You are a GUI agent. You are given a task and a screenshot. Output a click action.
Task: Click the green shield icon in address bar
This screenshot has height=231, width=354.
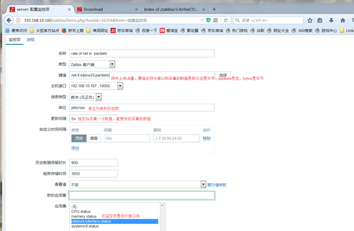pos(209,20)
